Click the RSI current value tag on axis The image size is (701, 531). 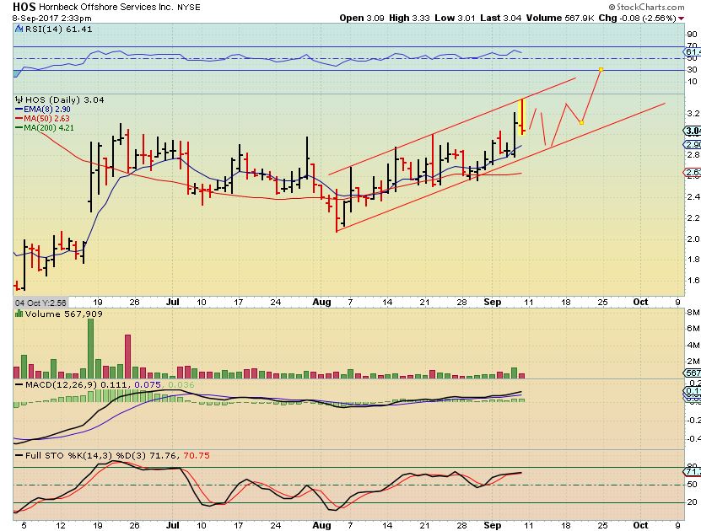coord(693,52)
